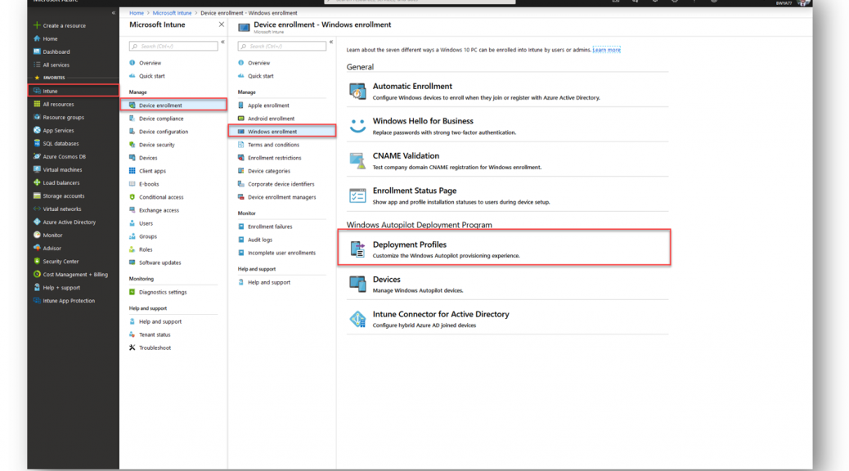The width and height of the screenshot is (849, 471).
Task: Click the Load balancers icon
Action: [37, 182]
